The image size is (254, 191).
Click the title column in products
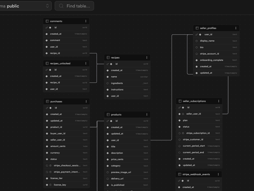(x=127, y=146)
